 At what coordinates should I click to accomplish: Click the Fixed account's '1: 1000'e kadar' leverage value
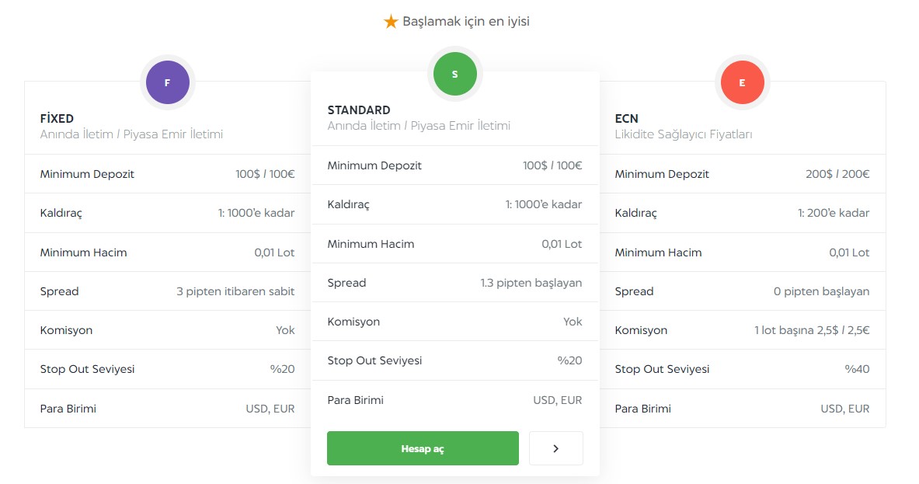point(256,214)
